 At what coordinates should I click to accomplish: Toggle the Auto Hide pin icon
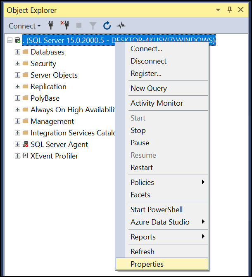point(230,10)
